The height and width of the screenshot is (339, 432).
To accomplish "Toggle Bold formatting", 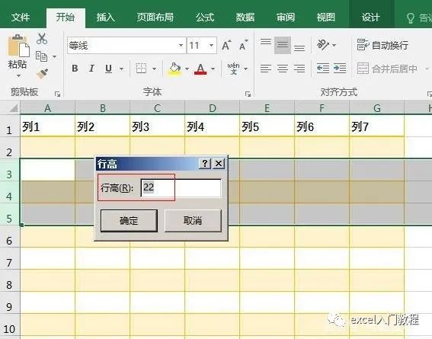I will 75,69.
